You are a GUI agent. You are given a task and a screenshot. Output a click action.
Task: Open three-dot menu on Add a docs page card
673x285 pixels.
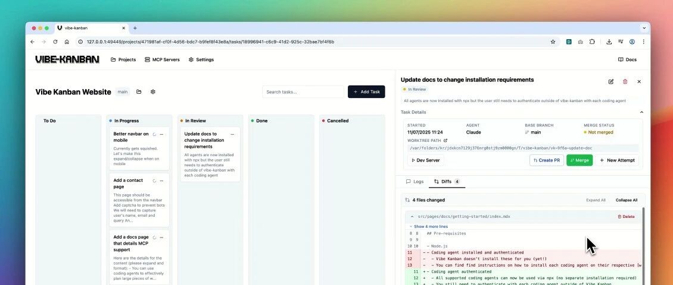(161, 237)
